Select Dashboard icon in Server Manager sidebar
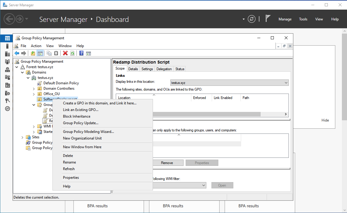 pos(7,38)
